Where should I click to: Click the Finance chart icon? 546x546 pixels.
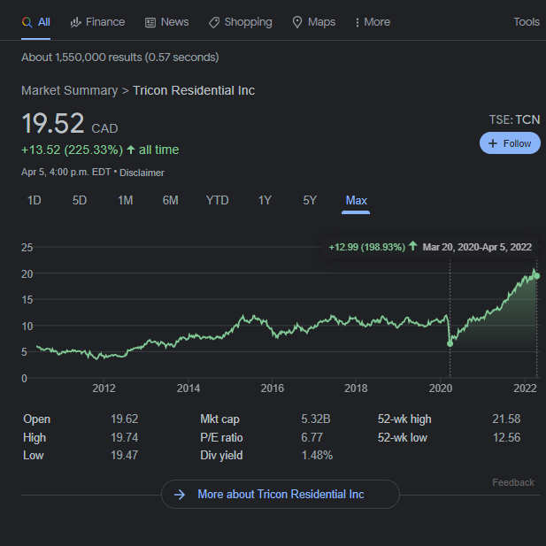pyautogui.click(x=75, y=22)
